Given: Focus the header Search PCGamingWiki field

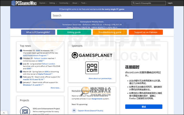Looking at the screenshot, I should click(149, 3).
